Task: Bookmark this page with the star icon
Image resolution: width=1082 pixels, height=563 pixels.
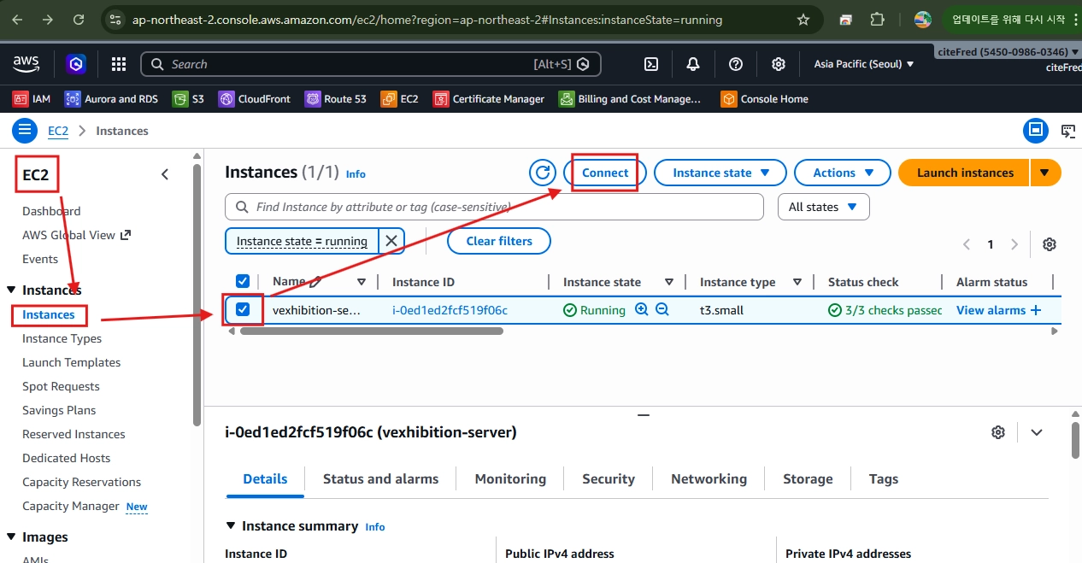Action: [803, 20]
